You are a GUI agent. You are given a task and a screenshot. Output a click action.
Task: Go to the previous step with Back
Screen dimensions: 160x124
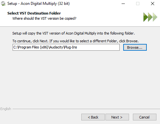coord(93,117)
